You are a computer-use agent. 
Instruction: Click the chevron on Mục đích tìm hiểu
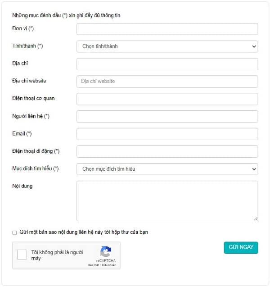tap(254, 169)
